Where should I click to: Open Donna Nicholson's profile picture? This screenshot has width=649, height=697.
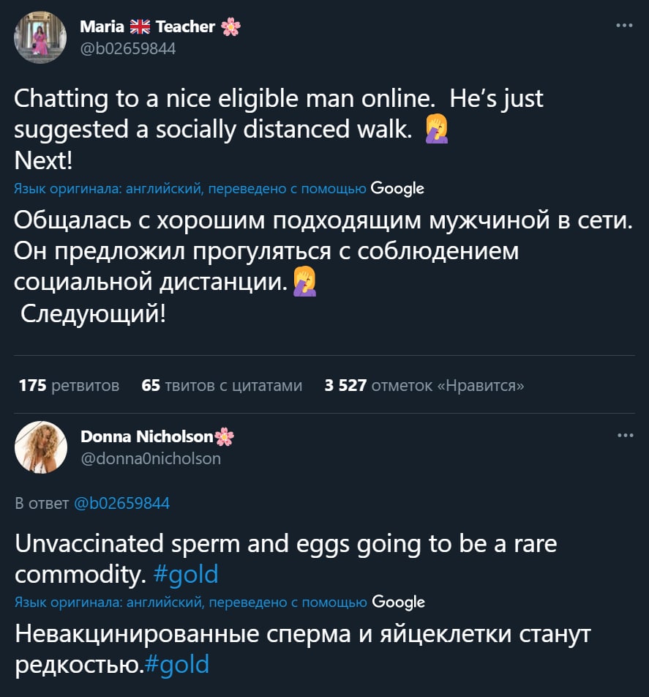coord(41,447)
